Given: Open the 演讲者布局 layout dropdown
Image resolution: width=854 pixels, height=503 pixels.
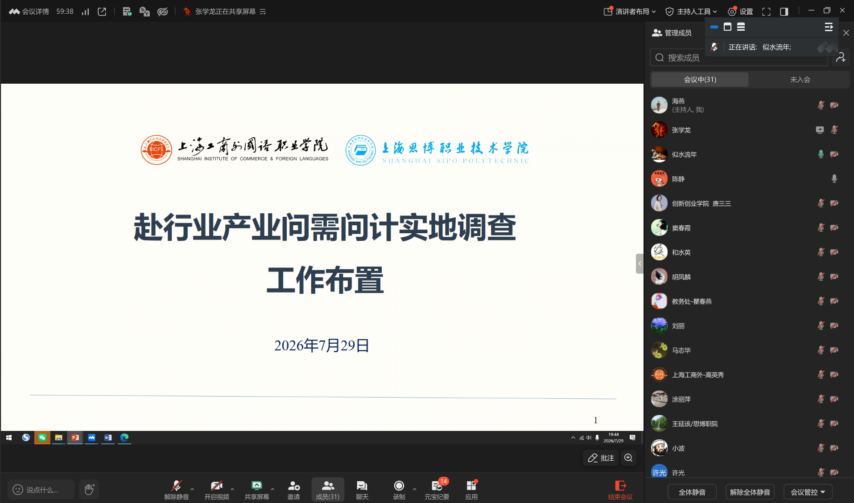Looking at the screenshot, I should pos(630,12).
